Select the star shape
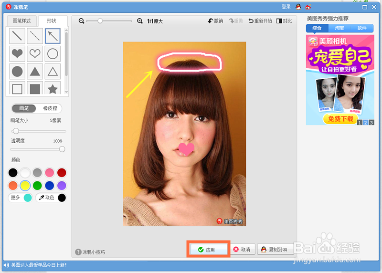This screenshot has height=273, width=382. point(53,88)
